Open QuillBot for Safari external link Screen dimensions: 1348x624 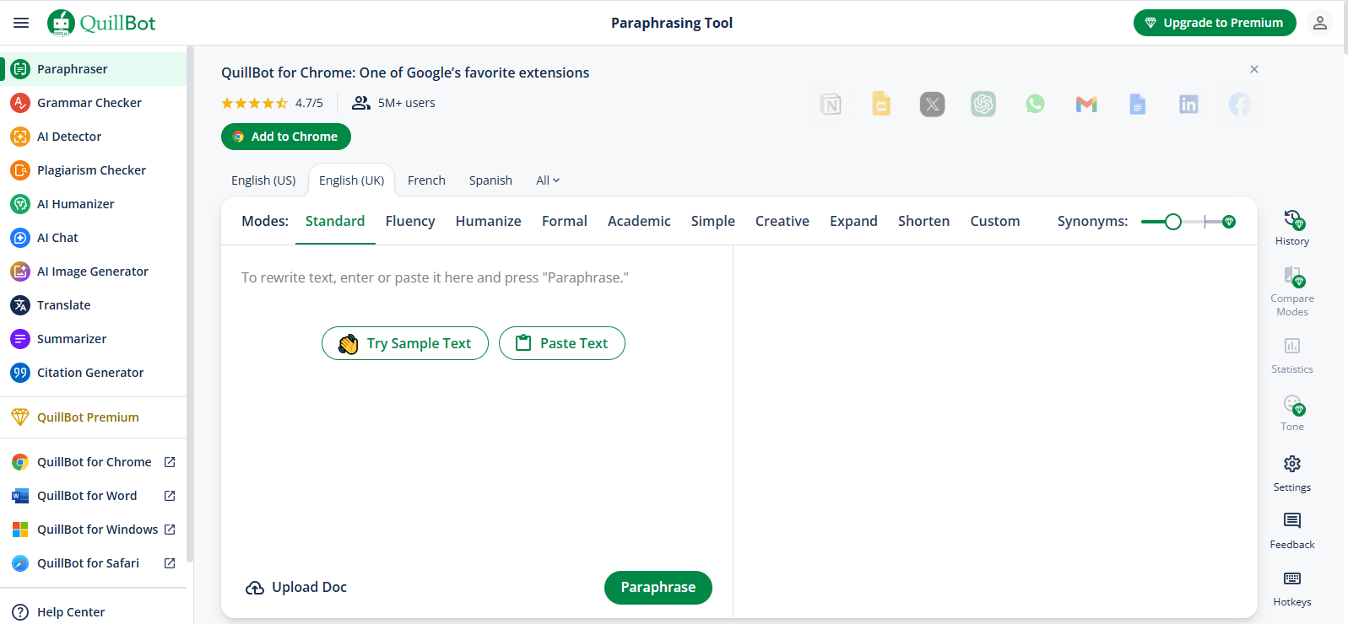point(93,563)
